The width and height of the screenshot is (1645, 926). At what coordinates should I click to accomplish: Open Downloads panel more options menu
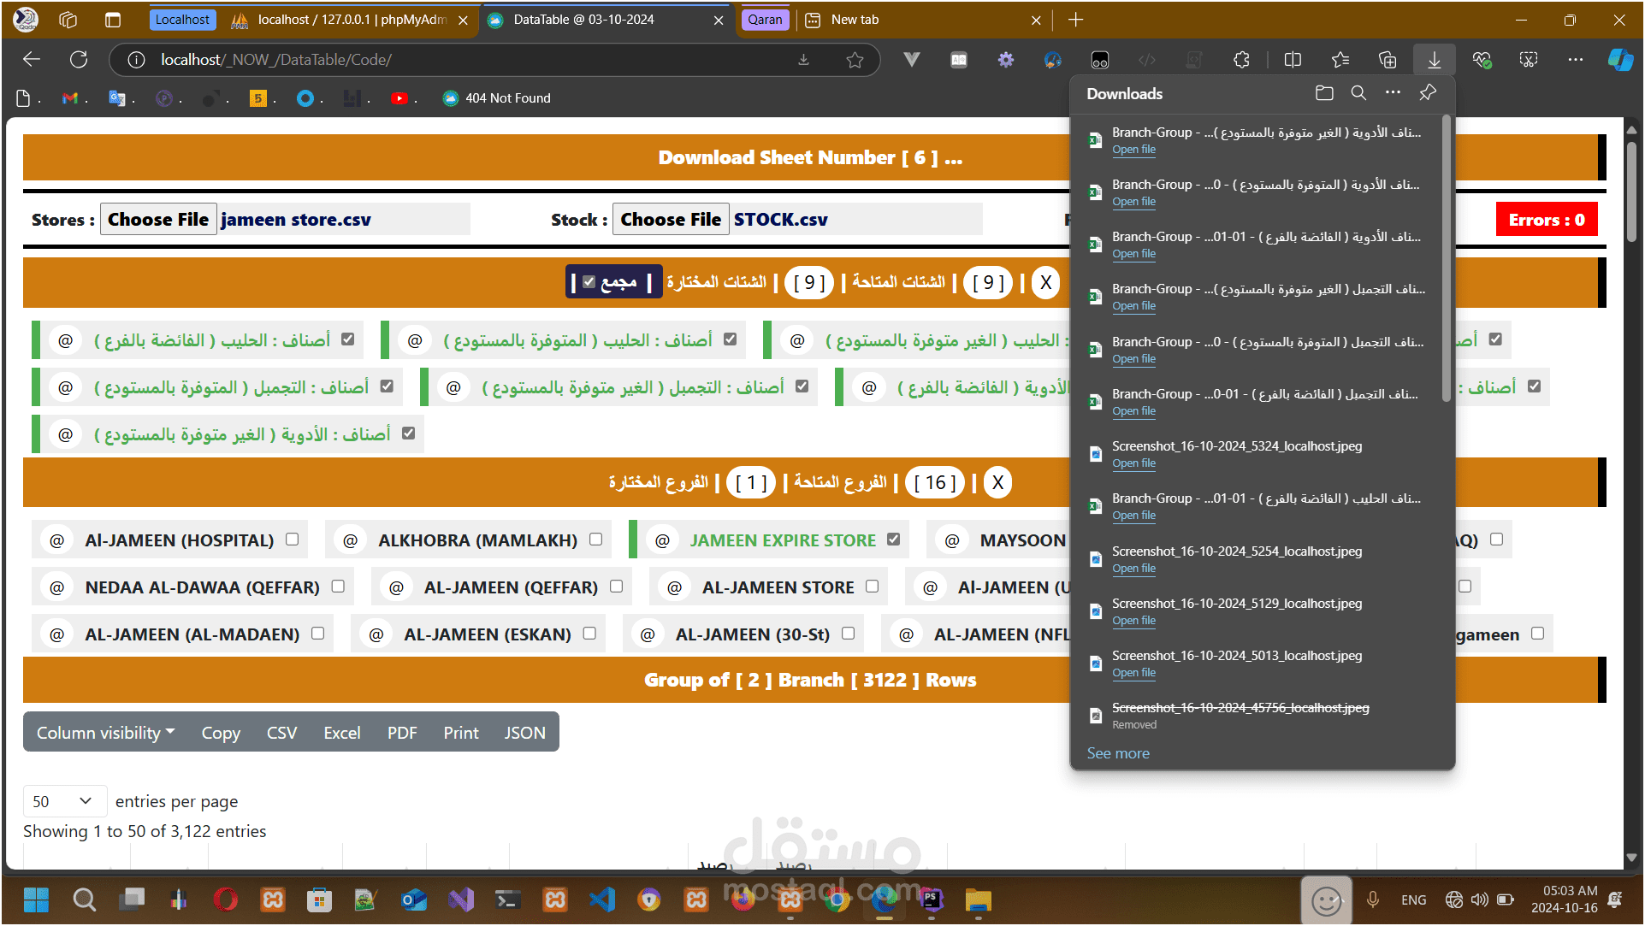click(1393, 93)
